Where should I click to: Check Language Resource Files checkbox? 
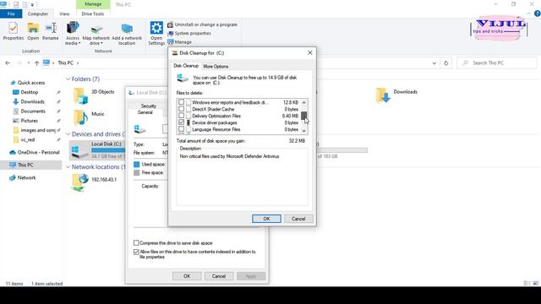coord(181,129)
